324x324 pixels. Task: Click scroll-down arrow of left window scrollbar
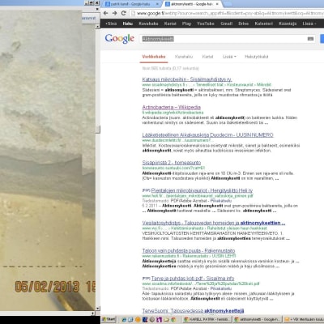pyautogui.click(x=98, y=308)
